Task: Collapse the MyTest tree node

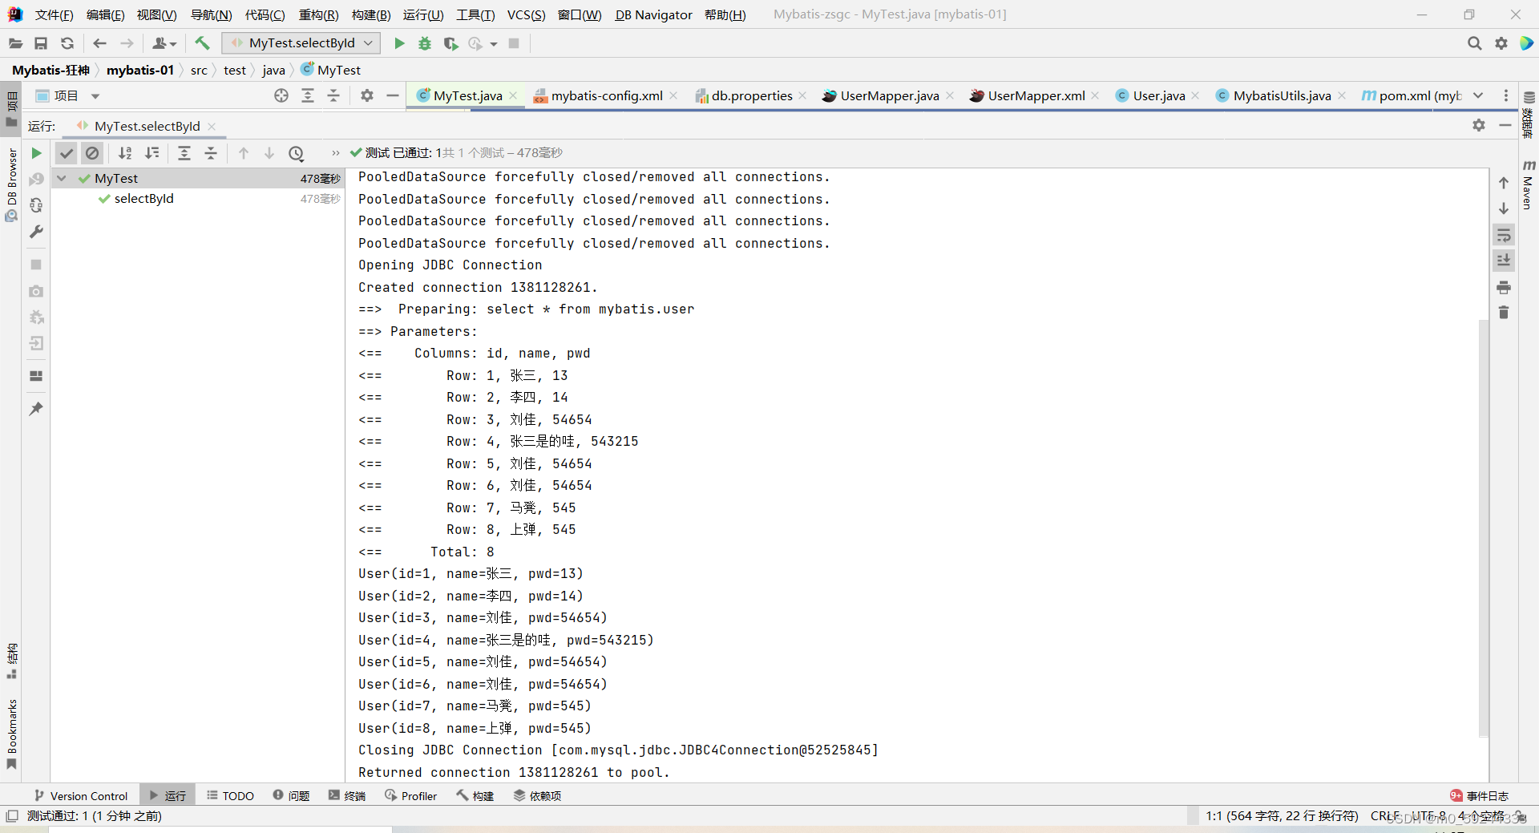Action: (x=62, y=178)
